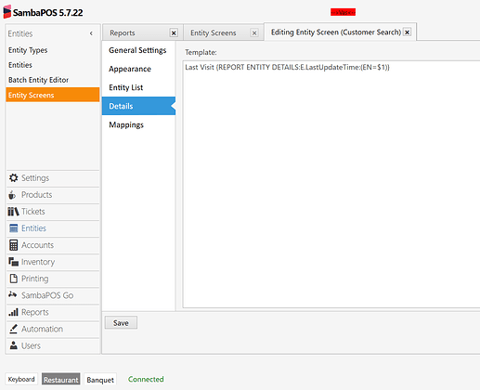Screen dimensions: 480x390
Task: Toggle the on-screen Keyboard button
Action: point(21,379)
